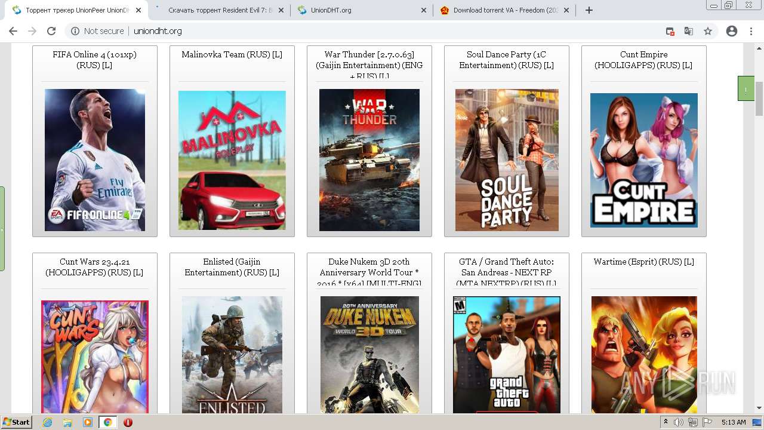Switch to UnionPeer torrent tracker tab
This screenshot has width=764, height=430.
tap(76, 10)
